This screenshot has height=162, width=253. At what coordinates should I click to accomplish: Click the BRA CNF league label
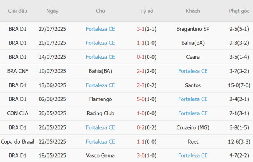click(18, 71)
